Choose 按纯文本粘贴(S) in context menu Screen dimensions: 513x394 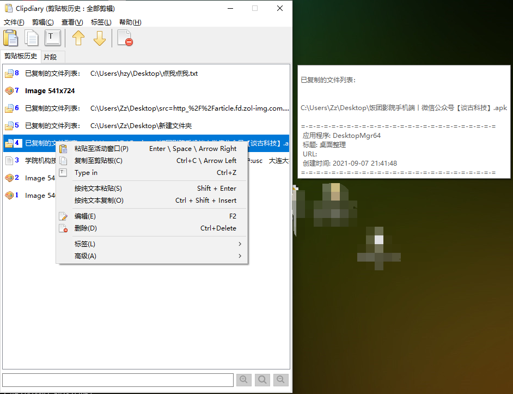(98, 188)
